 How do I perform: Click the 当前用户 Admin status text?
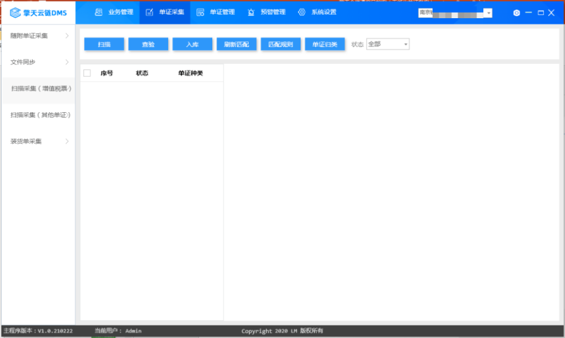point(118,331)
